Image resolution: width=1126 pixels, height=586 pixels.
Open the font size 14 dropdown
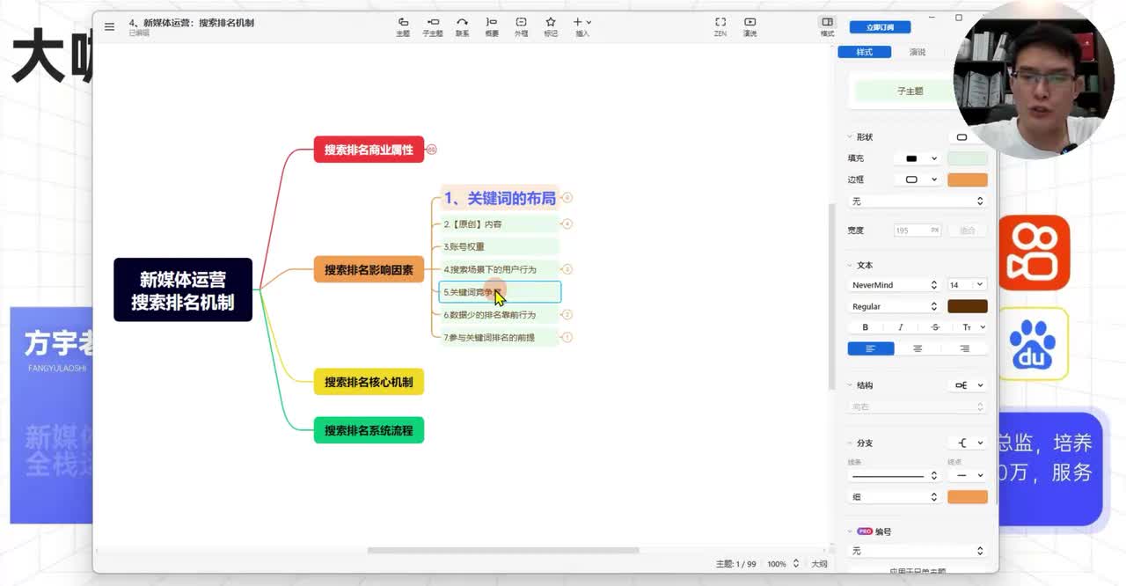pos(966,285)
